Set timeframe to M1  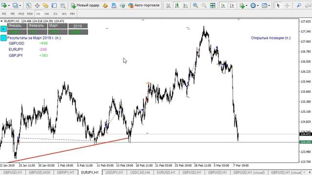pyautogui.click(x=4, y=14)
